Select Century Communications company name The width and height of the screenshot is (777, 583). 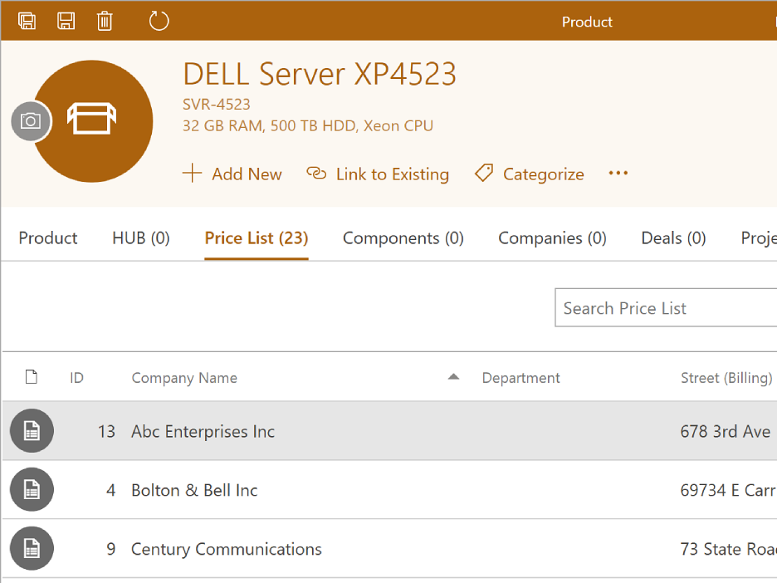tap(226, 549)
